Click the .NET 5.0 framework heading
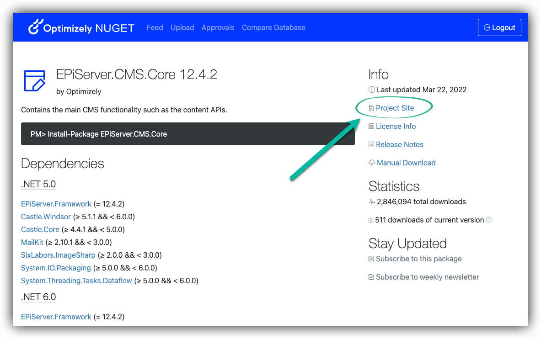 [38, 184]
